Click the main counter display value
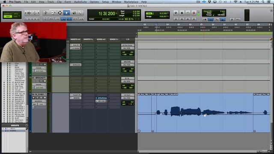The width and height of the screenshot is (274, 154). [x=107, y=13]
